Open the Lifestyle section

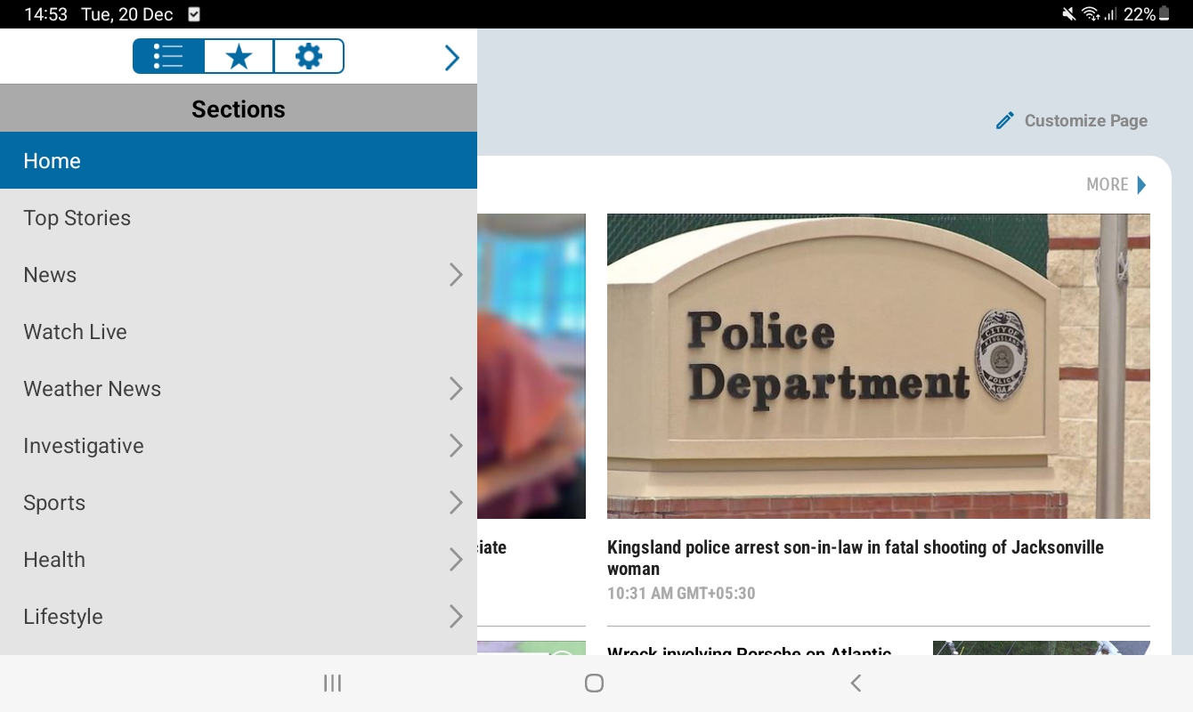[239, 617]
